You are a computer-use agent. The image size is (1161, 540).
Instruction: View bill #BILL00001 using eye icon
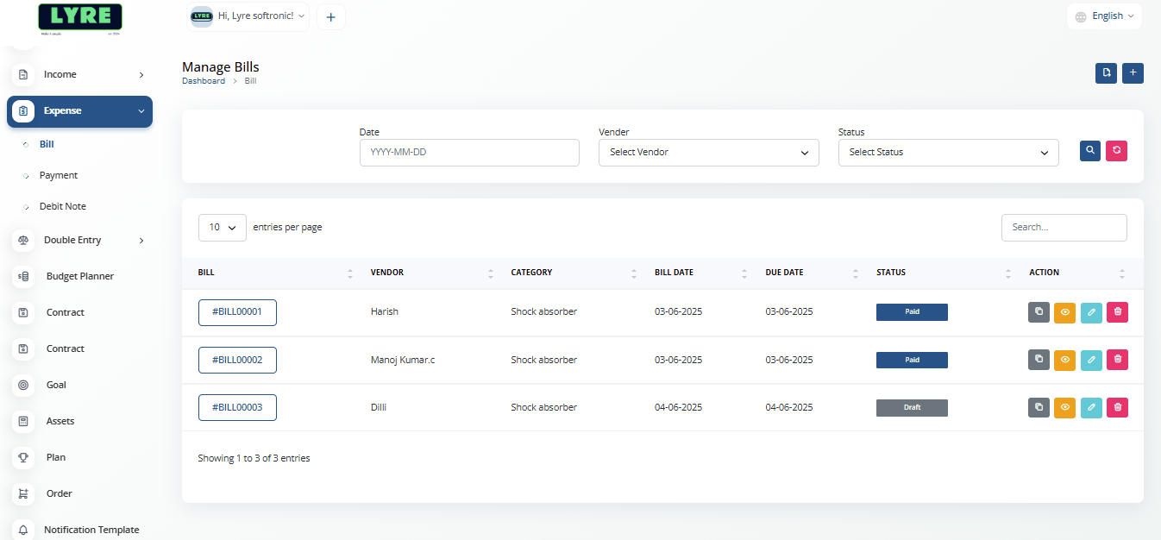click(x=1064, y=312)
